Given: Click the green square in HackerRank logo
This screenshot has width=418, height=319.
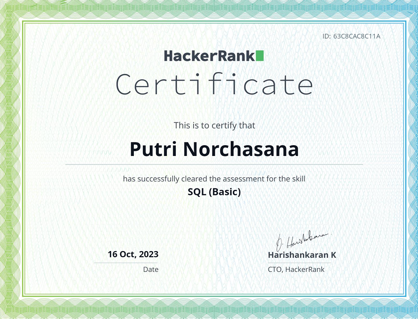Looking at the screenshot, I should click(260, 56).
